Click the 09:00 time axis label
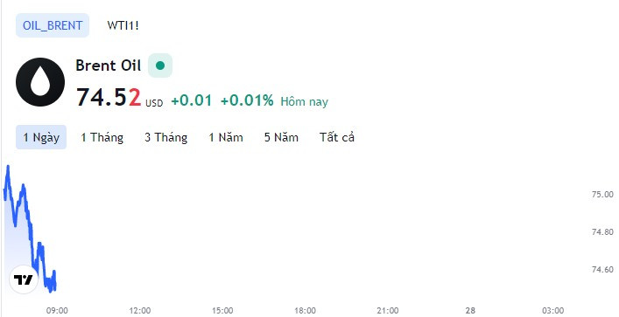Screen dimensions: 619x317 [57, 311]
